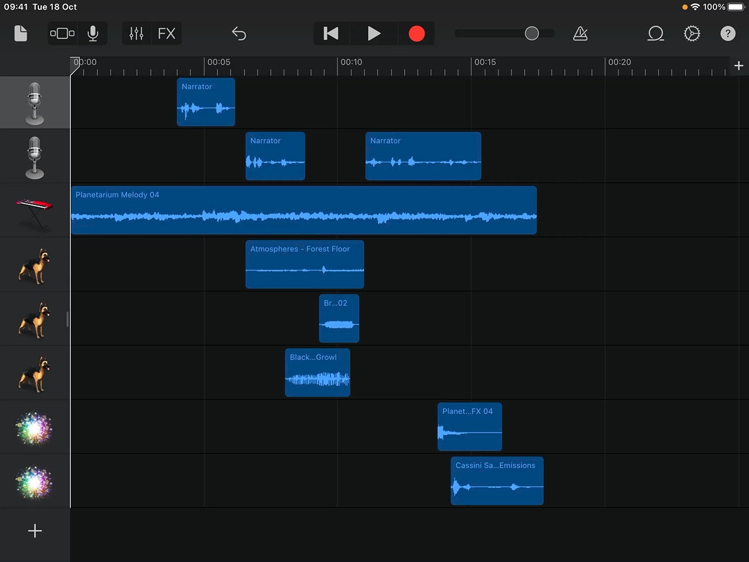
Task: Click the master volume slider knob
Action: 532,33
